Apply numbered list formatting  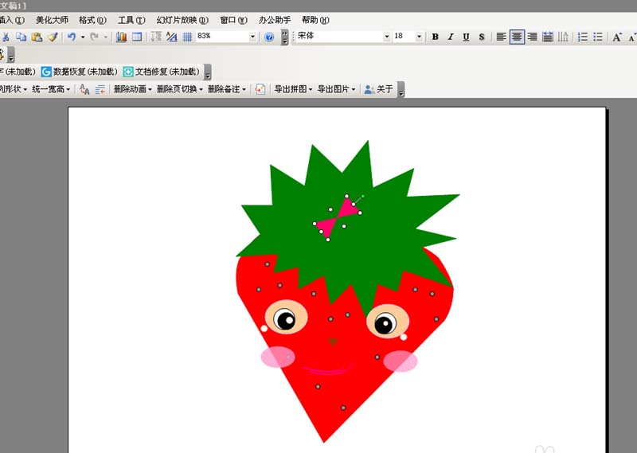583,37
